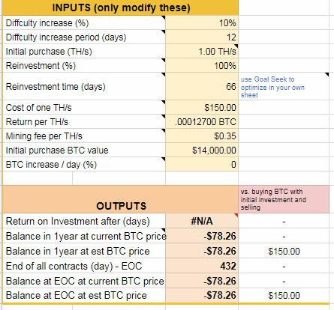The image size is (334, 310).
Task: Select the Initial purchase BTC value $14,000.00
Action: tap(202, 150)
